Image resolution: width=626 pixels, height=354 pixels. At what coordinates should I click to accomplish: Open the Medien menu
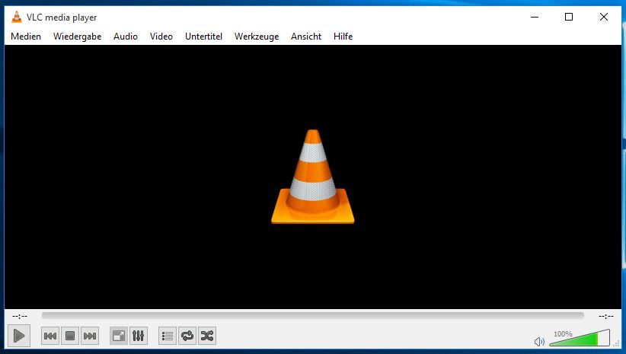(x=26, y=37)
